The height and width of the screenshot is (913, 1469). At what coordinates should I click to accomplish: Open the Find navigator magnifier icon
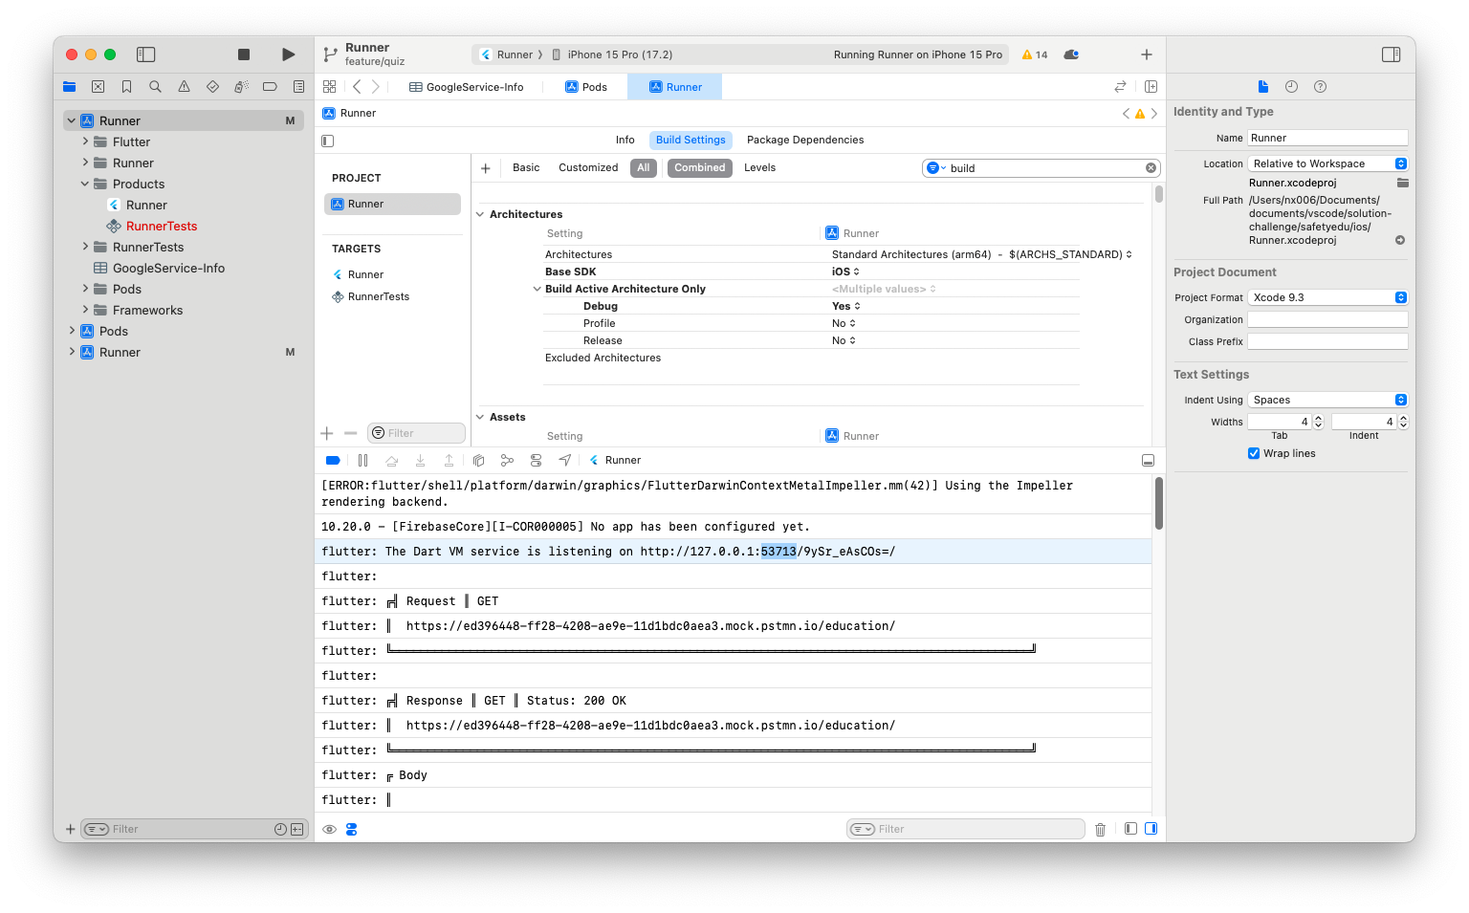click(155, 87)
